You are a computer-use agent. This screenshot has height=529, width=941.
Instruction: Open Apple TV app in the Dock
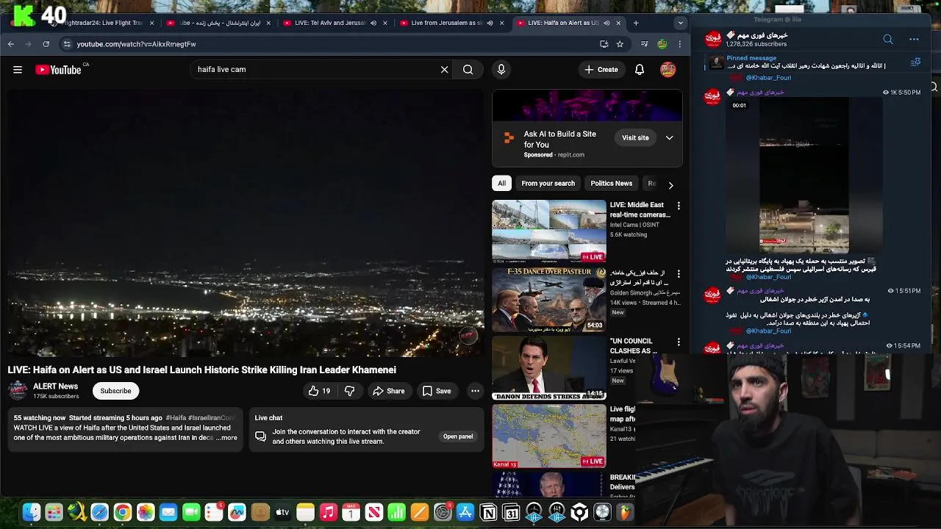[x=282, y=512]
